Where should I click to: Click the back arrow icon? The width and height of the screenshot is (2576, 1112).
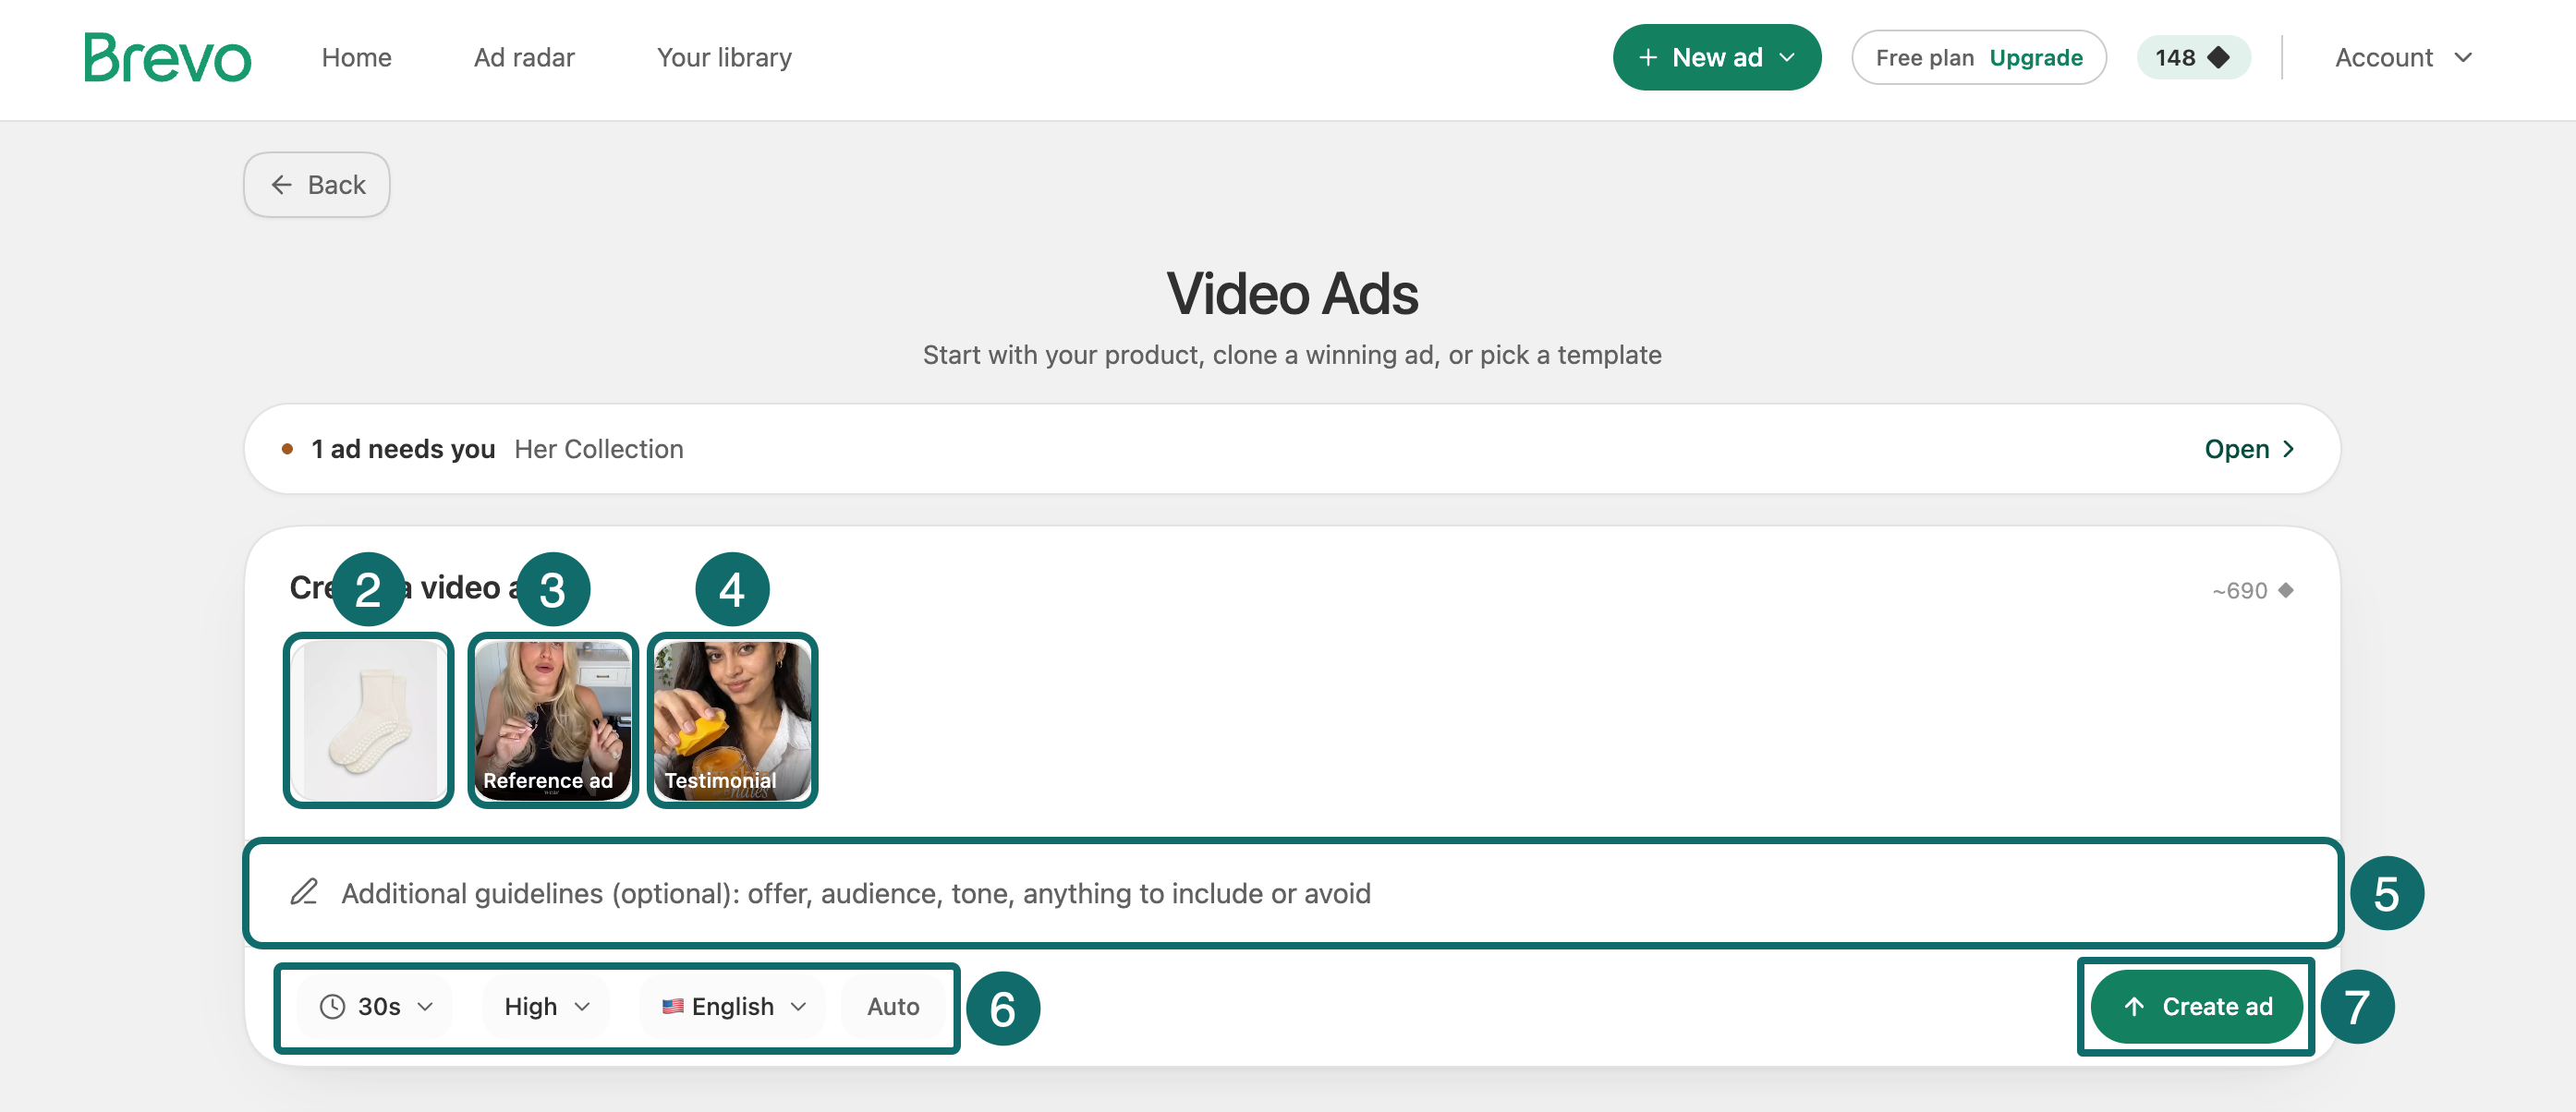tap(281, 184)
